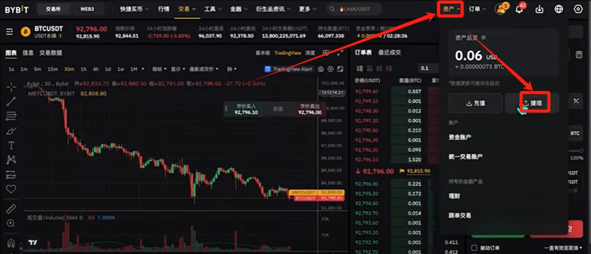Switch chart to TradingView mode
Image resolution: width=591 pixels, height=254 pixels.
(288, 53)
